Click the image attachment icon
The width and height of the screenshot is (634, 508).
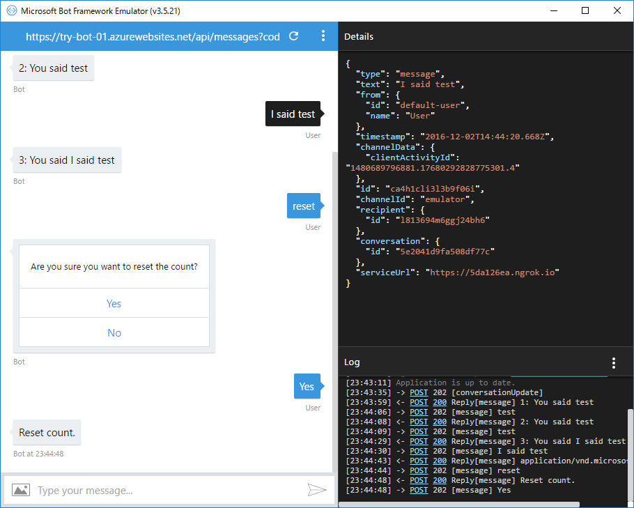tap(21, 490)
